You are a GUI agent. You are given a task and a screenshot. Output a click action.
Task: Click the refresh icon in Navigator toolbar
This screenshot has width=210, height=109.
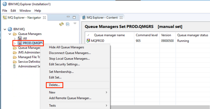click(x=61, y=24)
